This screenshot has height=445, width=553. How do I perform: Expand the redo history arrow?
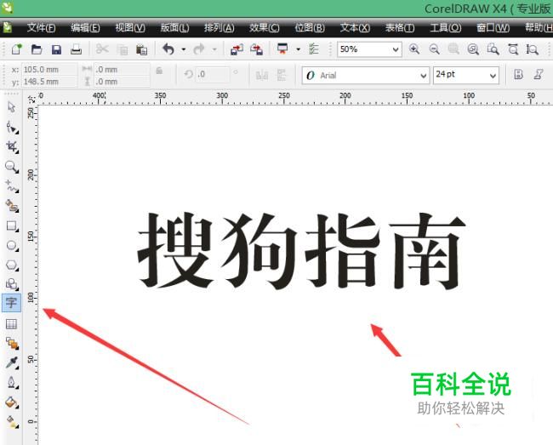point(214,49)
